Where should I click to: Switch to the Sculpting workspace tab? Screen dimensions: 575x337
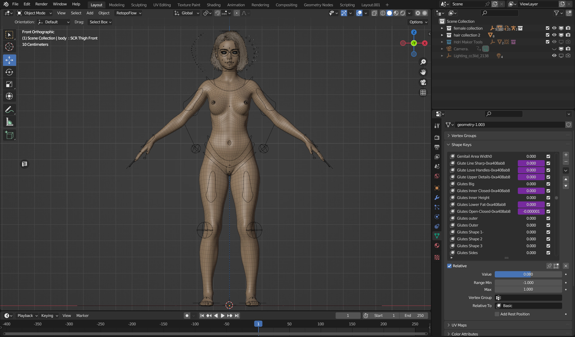139,5
